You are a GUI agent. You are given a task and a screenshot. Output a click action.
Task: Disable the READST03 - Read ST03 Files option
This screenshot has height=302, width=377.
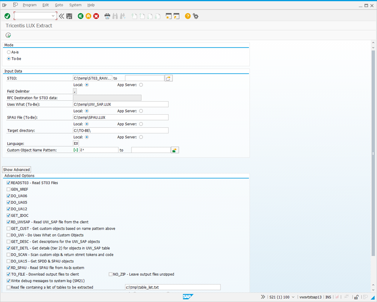pos(8,183)
